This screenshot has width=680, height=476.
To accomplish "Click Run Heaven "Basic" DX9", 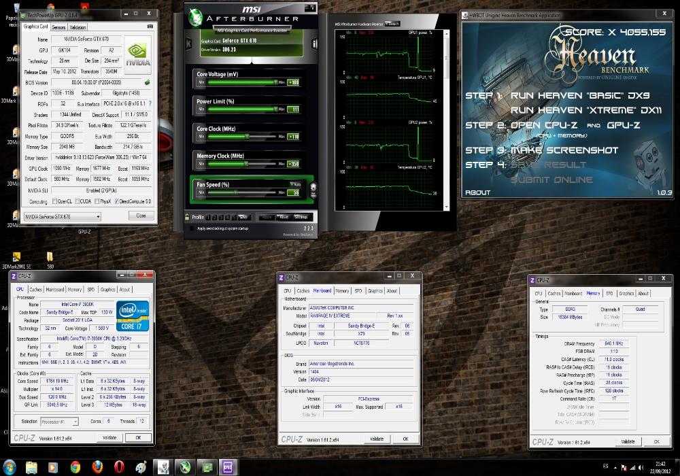I will tap(580, 95).
